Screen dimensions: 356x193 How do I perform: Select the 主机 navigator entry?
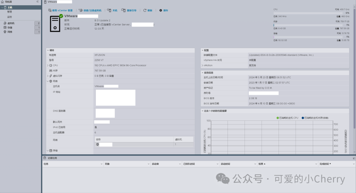pos(20,8)
